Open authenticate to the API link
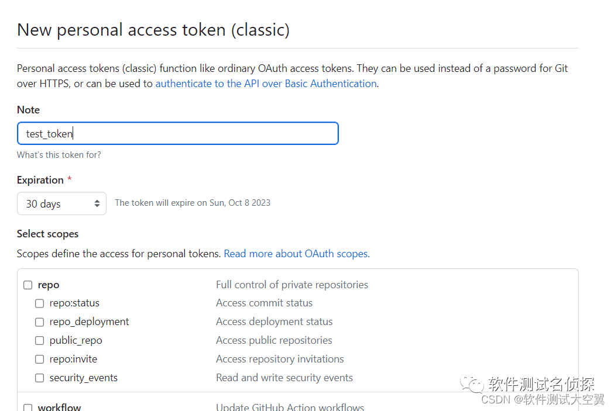The image size is (614, 411). pos(266,84)
